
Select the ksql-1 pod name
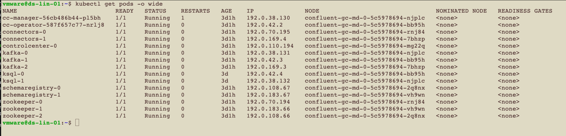tap(13, 81)
